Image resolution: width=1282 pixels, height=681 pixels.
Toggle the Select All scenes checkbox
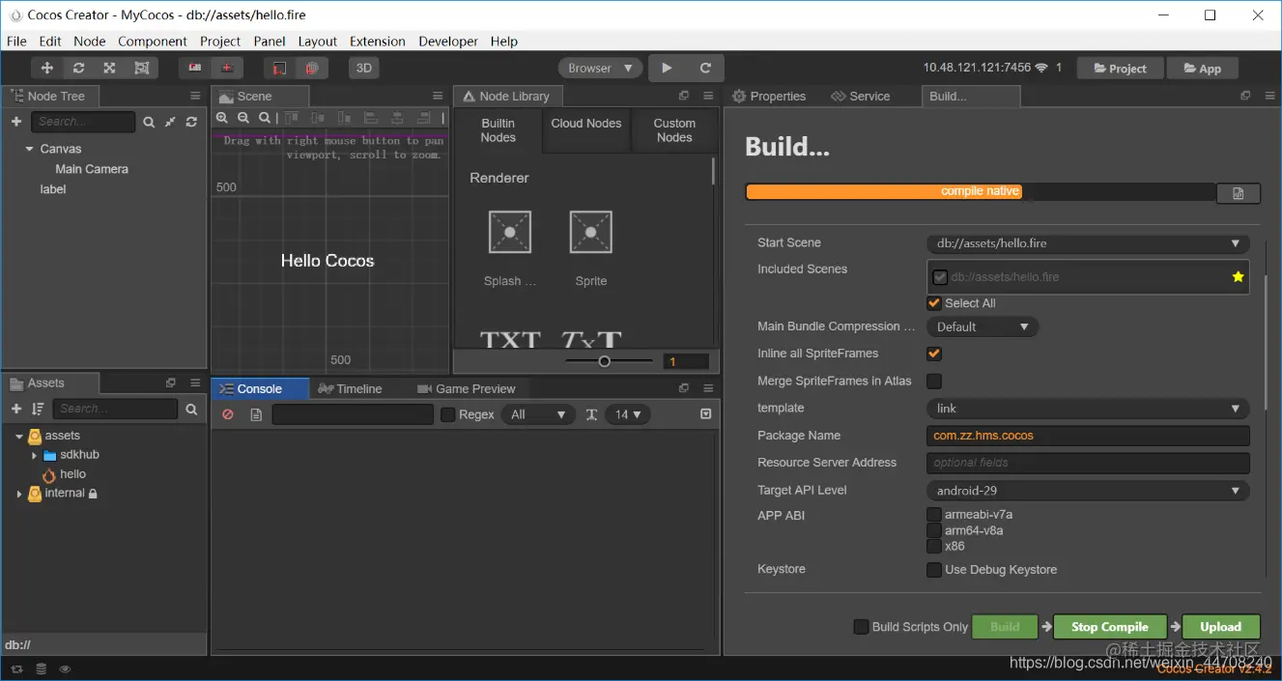[934, 303]
